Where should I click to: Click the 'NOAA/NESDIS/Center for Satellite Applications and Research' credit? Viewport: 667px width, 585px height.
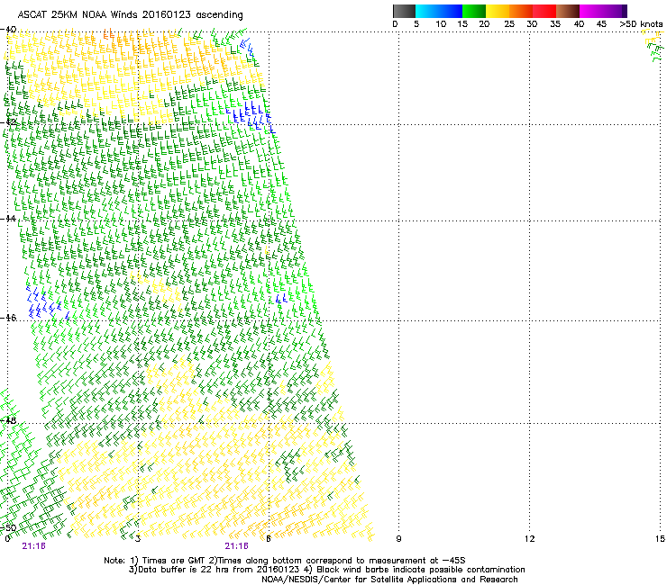389,580
